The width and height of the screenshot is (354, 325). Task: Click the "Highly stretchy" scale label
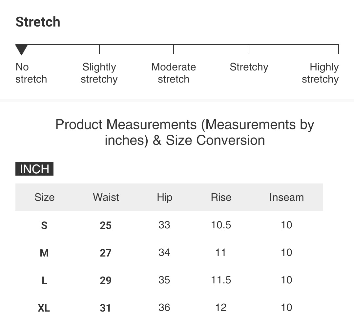[320, 73]
